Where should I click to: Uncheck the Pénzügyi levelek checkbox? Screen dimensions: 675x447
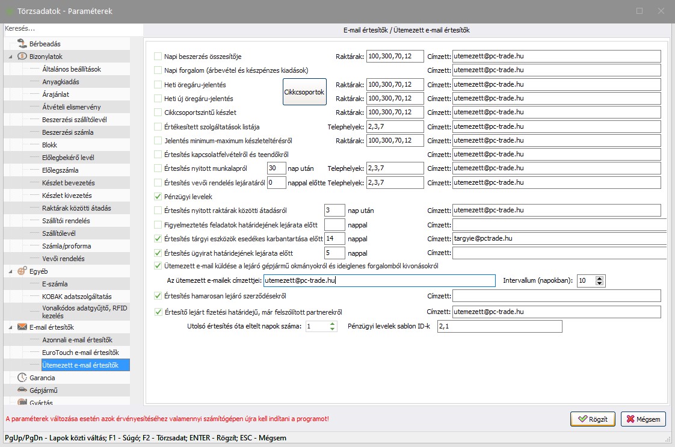pos(158,197)
